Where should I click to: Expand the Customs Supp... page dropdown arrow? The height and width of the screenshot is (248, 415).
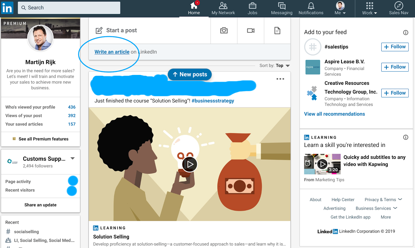(73, 158)
